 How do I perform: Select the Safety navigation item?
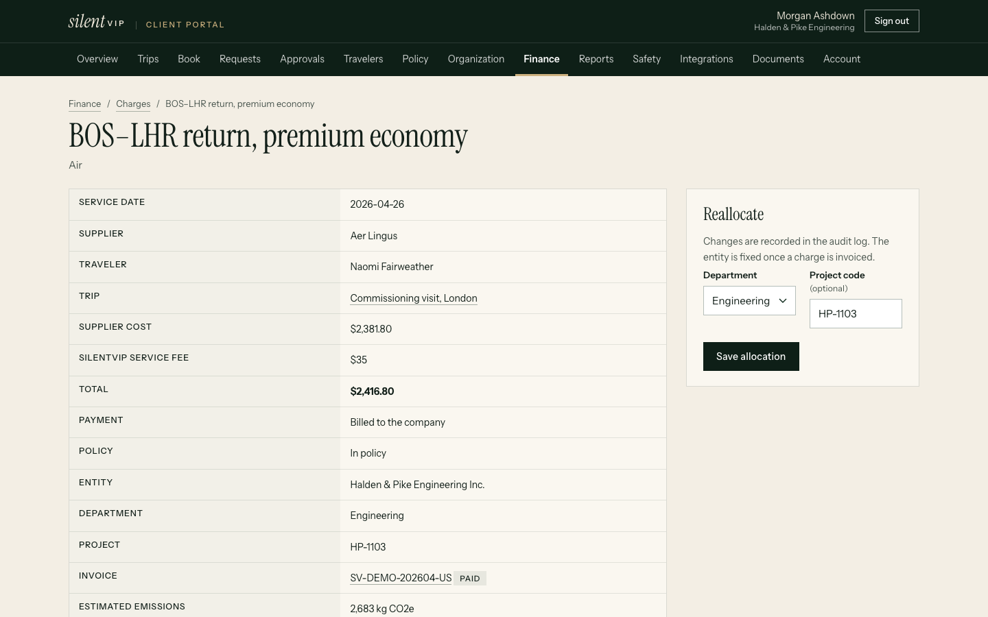point(646,59)
